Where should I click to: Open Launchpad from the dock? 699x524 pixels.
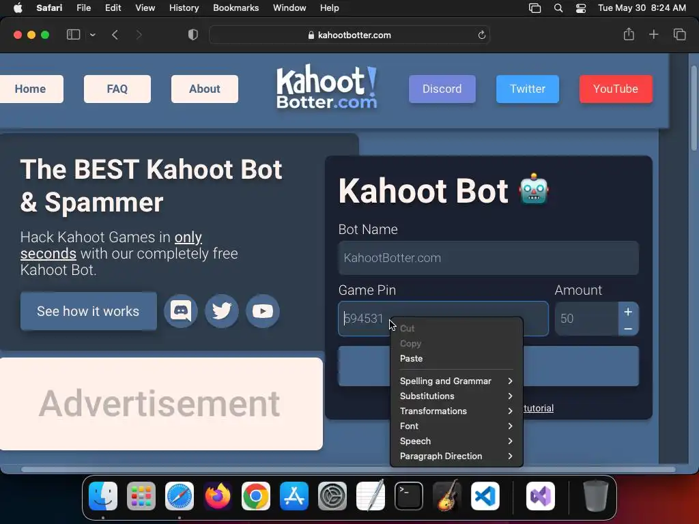(x=141, y=496)
